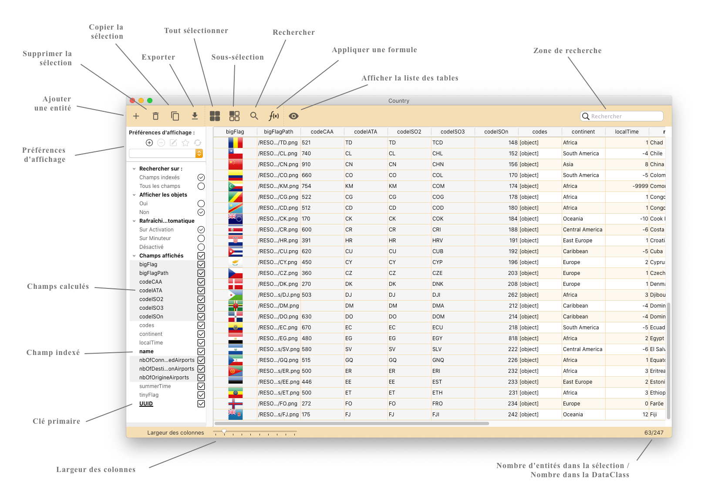Image resolution: width=718 pixels, height=492 pixels.
Task: Click the star favorite preference icon
Action: tap(185, 143)
